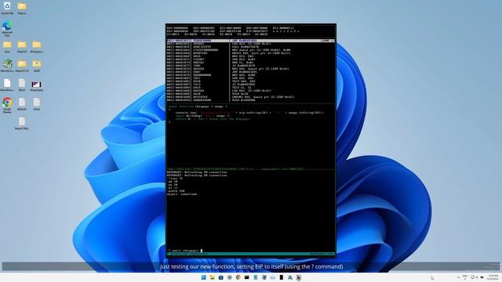This screenshot has width=502, height=282.
Task: Click the console.log line in the script
Action: [249, 113]
